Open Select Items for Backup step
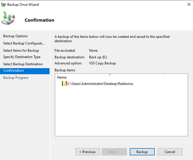This screenshot has height=160, width=193. 21,51
